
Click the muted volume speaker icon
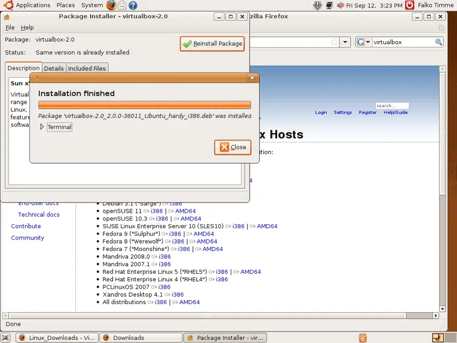tap(340, 5)
